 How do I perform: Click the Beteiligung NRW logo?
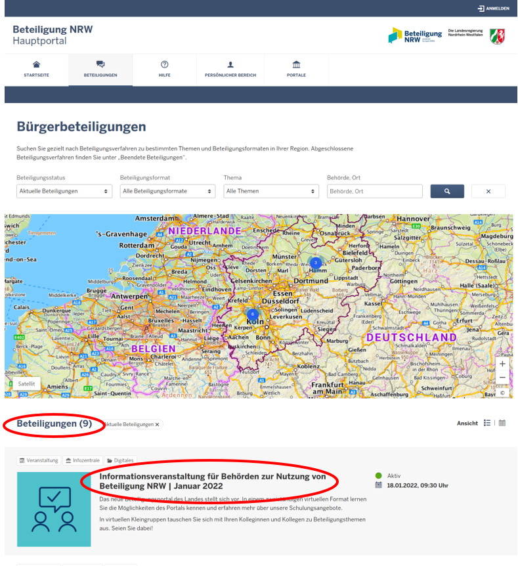[415, 35]
